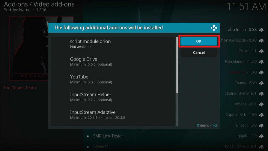
Task: Click cloud download icon next to Ghost 1.1
Action: coord(261,51)
